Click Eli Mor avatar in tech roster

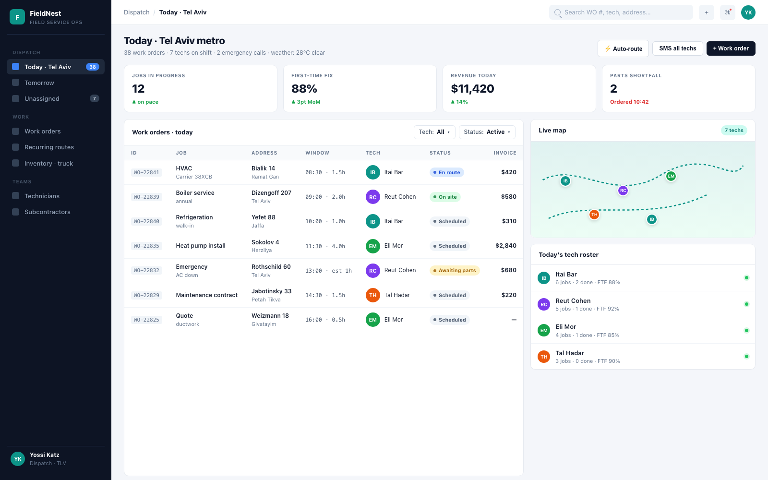tap(544, 330)
